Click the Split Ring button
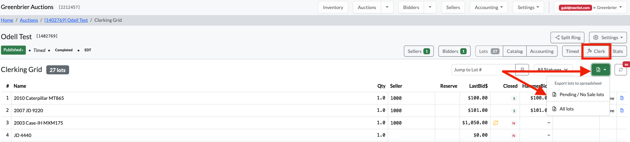This screenshot has width=630, height=142. coord(568,38)
